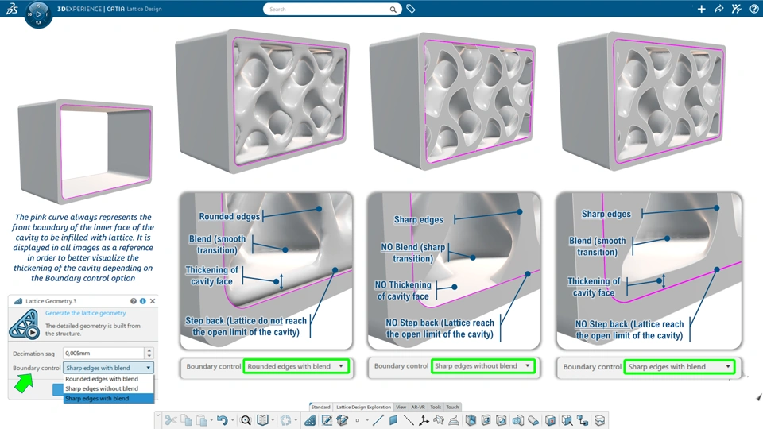Screen dimensions: 763x429
Task: Choose highlighted 'Sharp edges with blend' list option
Action: [109, 398]
